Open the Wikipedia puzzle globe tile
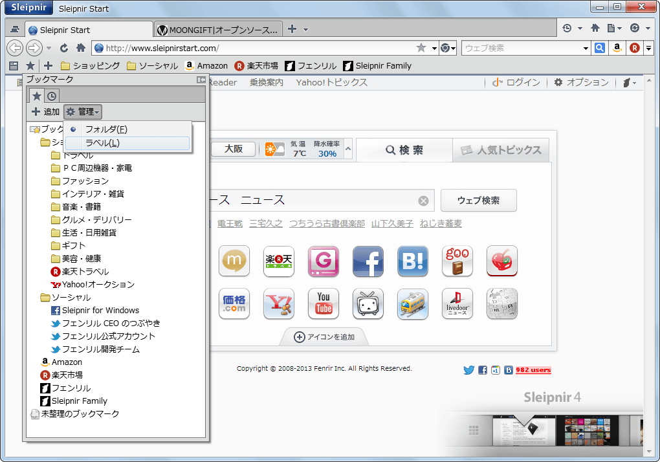Viewport: 660px width, 462px height. 501,303
